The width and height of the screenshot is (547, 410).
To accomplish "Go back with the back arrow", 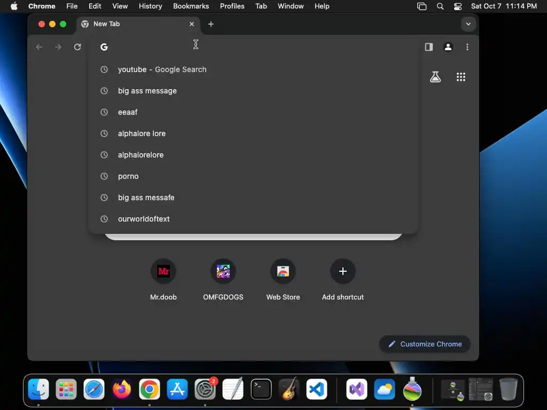I will tap(39, 47).
